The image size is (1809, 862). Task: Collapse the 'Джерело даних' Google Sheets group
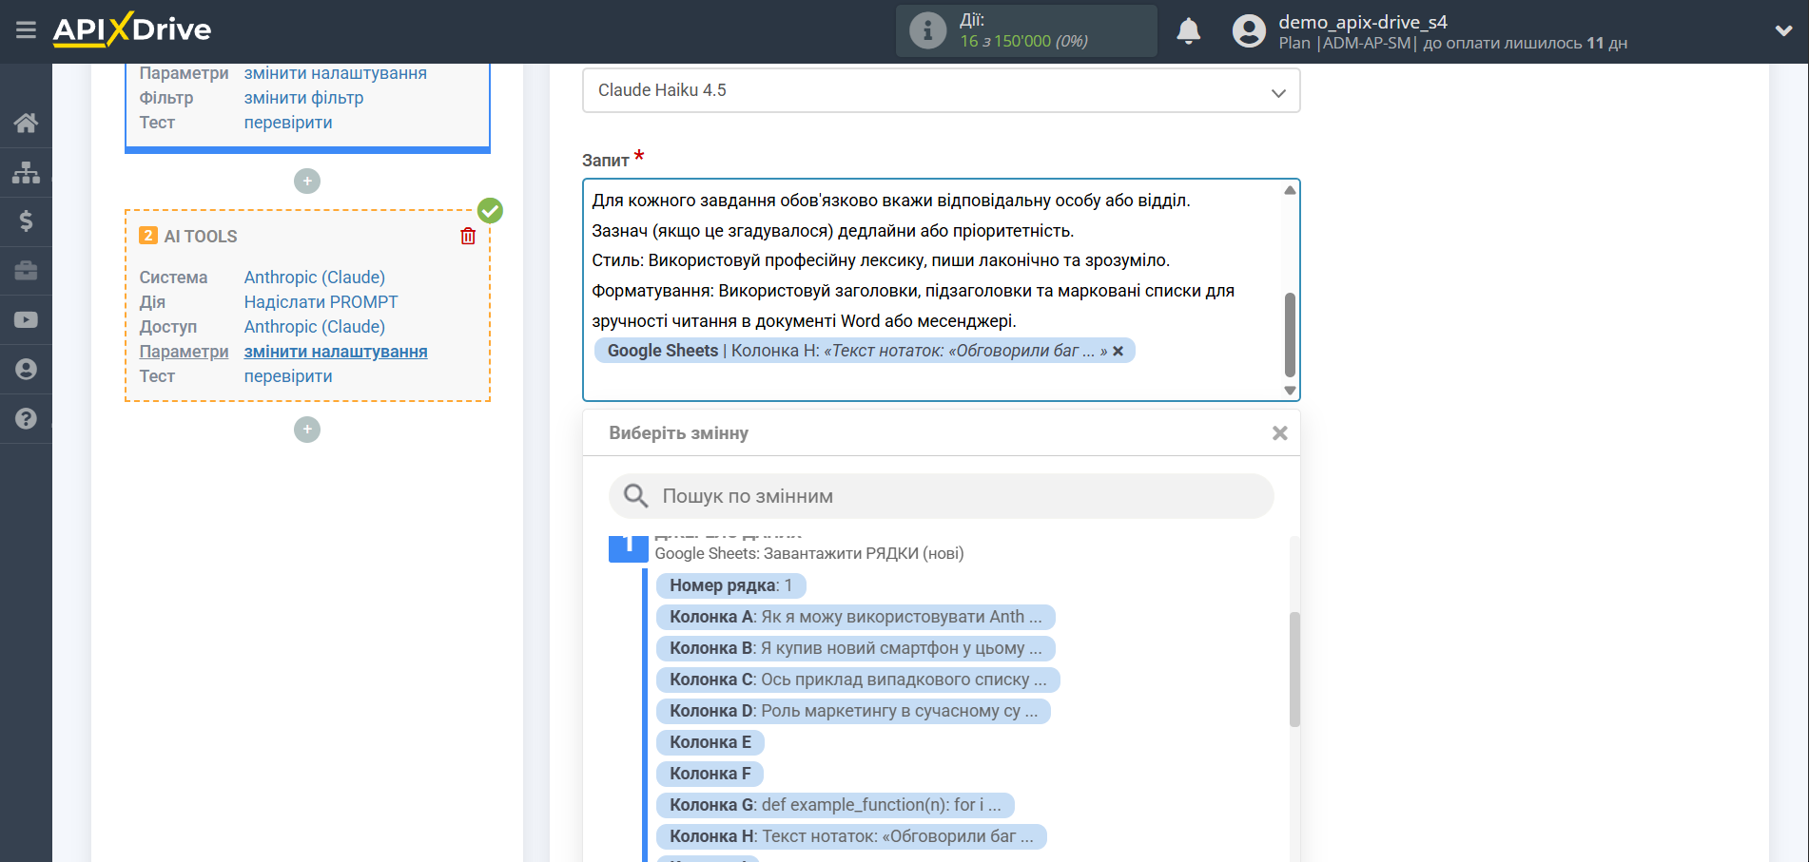tap(628, 547)
